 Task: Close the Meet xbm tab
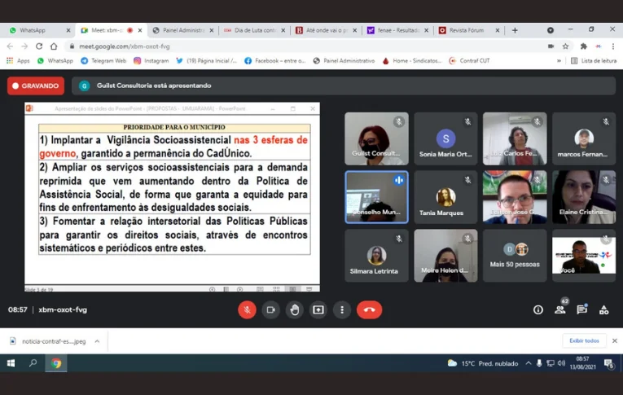[140, 30]
